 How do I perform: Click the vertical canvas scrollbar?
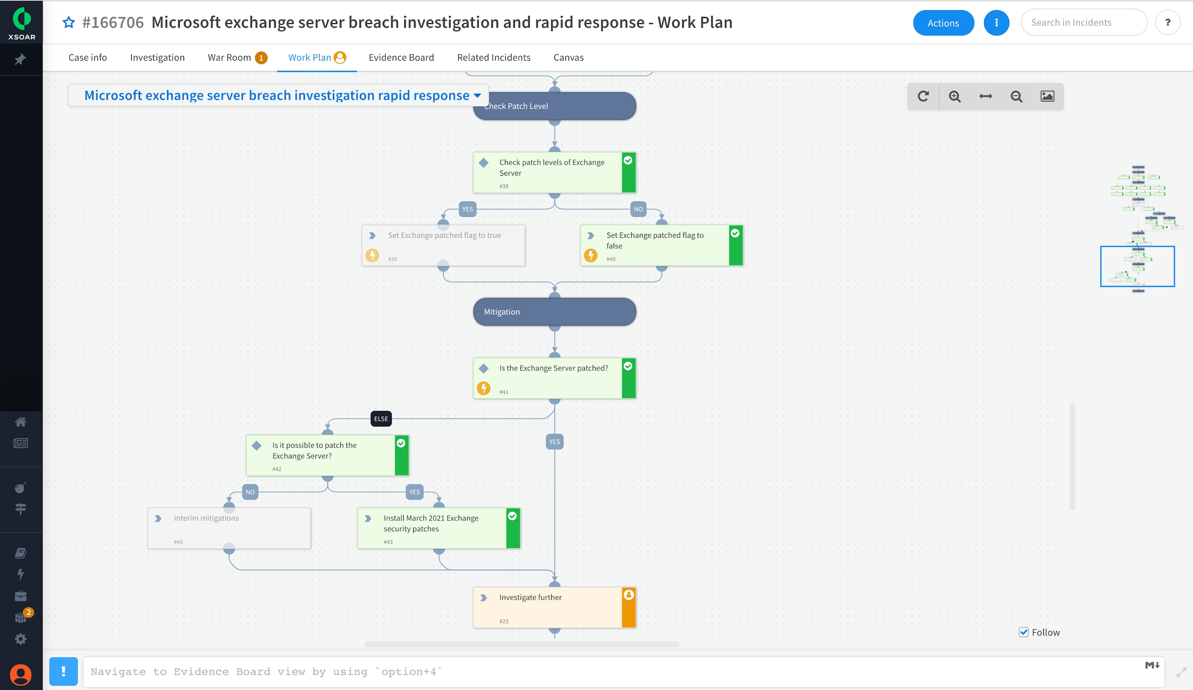1072,456
